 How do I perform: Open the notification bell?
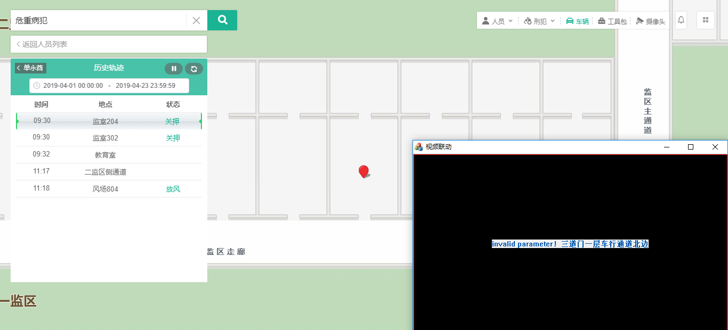(x=681, y=20)
